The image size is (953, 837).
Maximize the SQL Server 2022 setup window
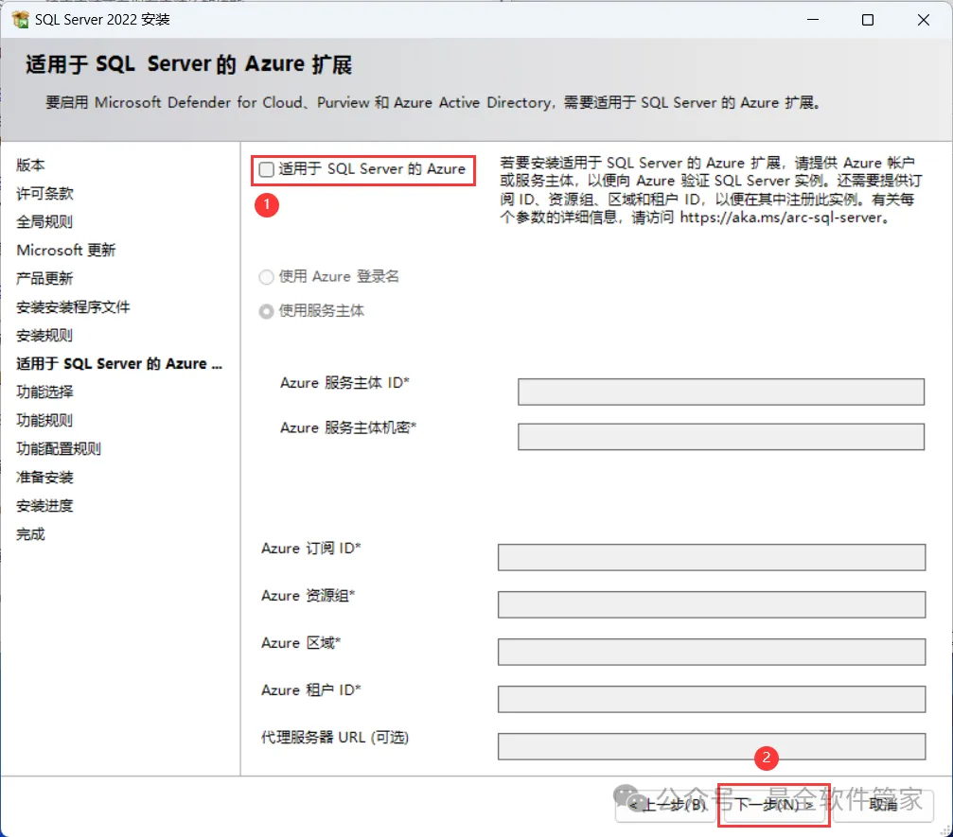coord(868,20)
